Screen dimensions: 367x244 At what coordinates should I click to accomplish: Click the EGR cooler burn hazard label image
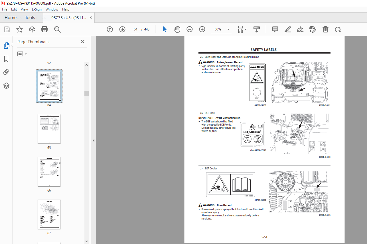230,185
